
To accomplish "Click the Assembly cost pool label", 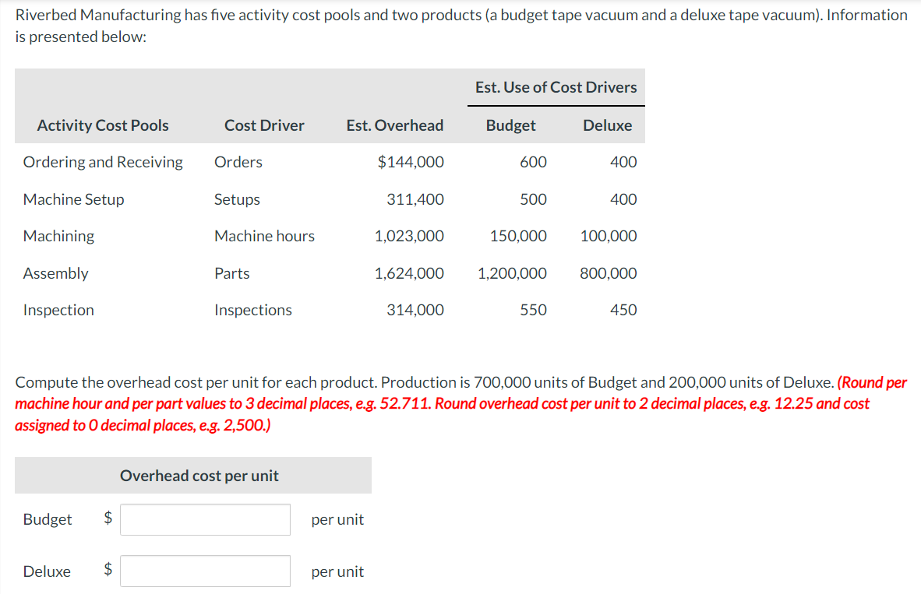I will pyautogui.click(x=55, y=273).
